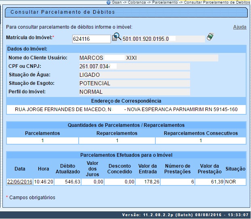Click the Situação de Esgoto field POTENCIAL

(134, 83)
